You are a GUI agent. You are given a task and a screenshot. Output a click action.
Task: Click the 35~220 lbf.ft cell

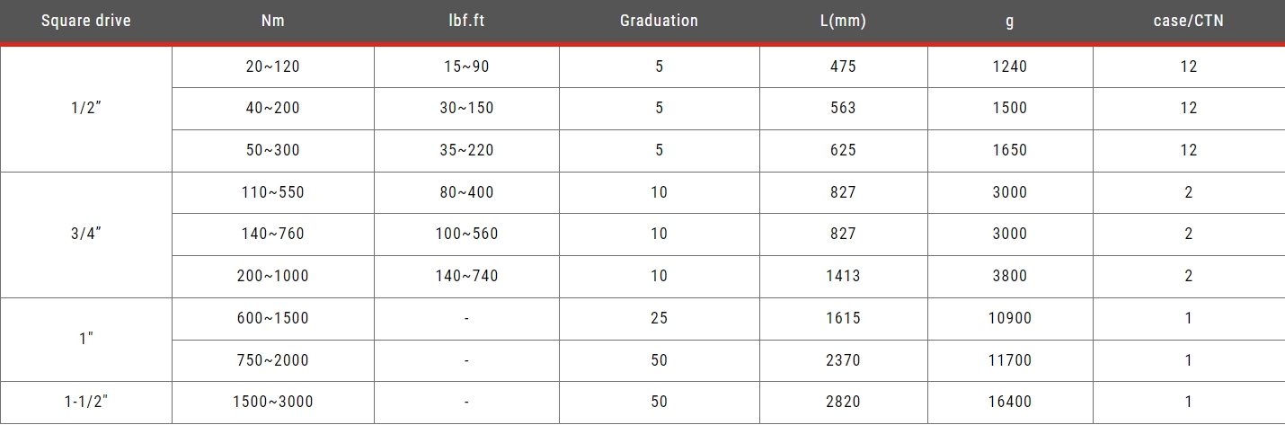466,151
